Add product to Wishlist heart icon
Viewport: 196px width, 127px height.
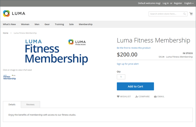(x=118, y=96)
